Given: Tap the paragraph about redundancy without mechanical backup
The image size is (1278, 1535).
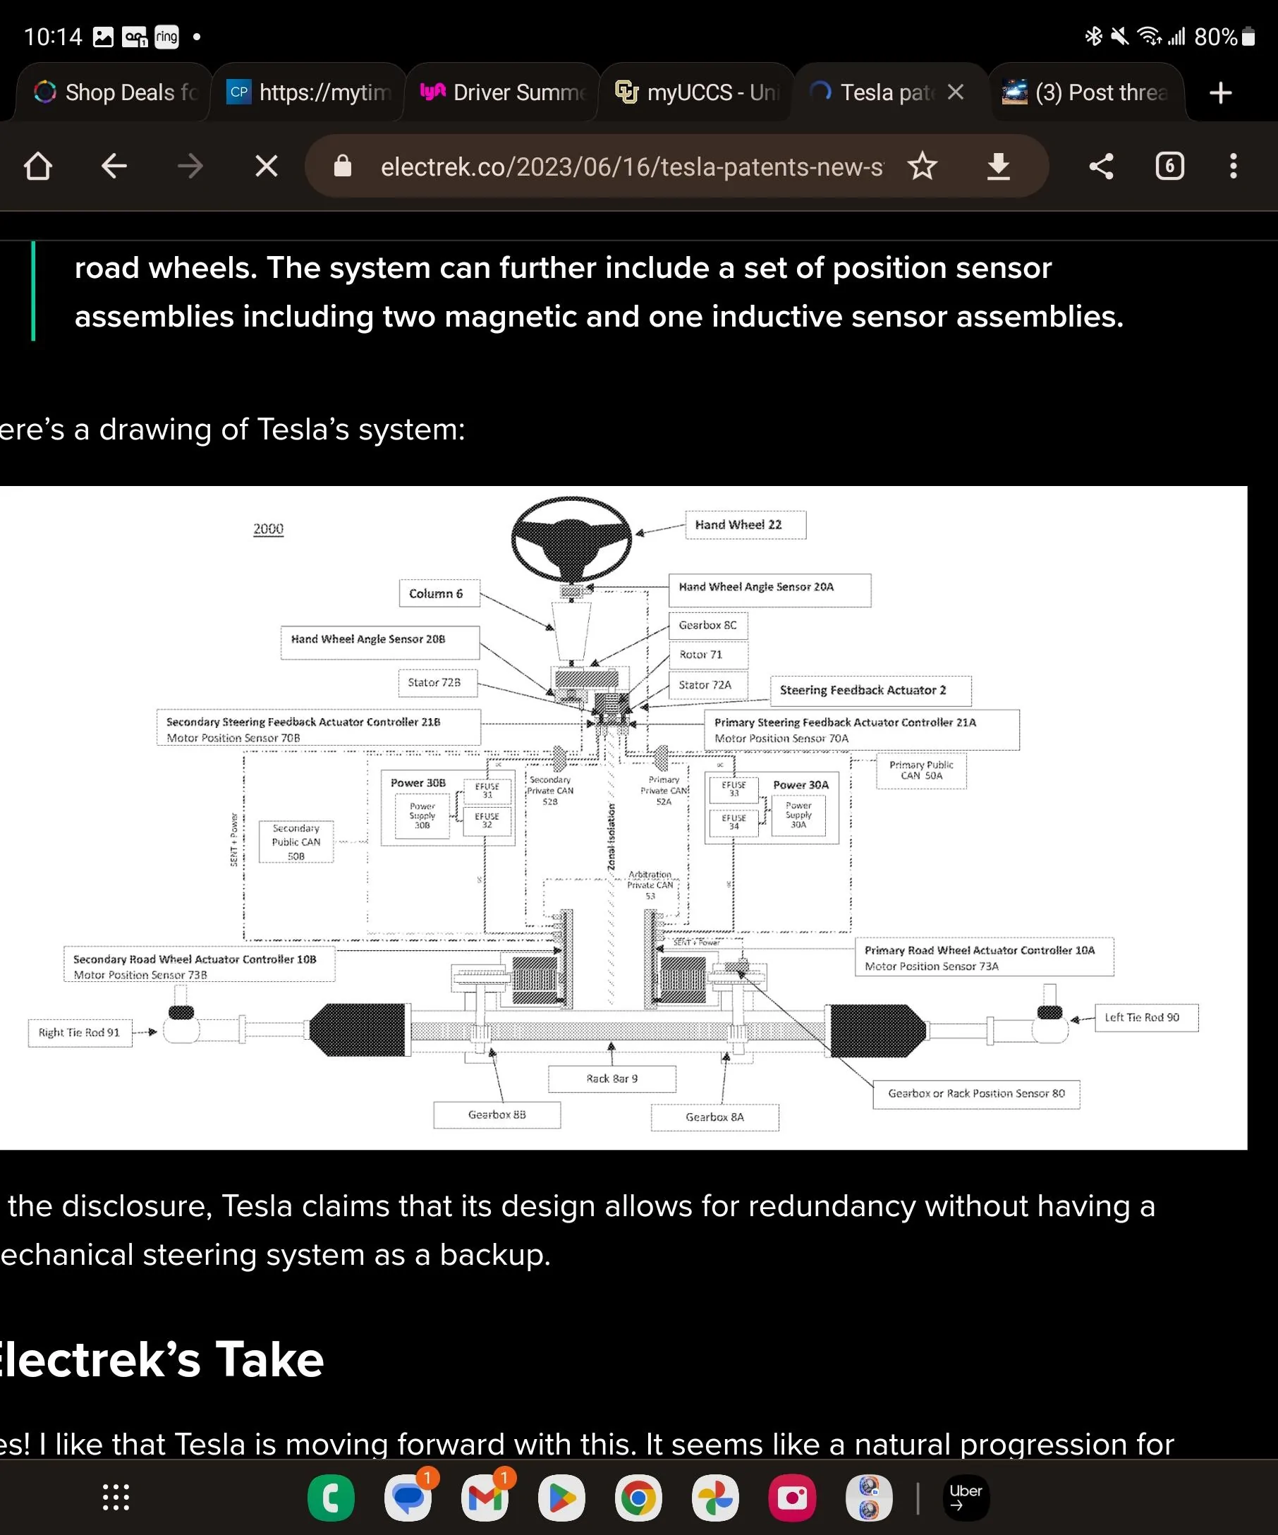Looking at the screenshot, I should [x=577, y=1230].
